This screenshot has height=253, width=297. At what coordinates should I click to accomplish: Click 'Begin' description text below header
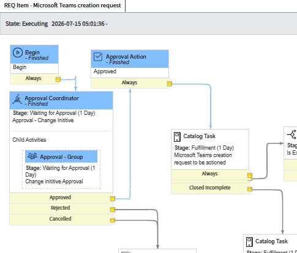click(x=20, y=67)
